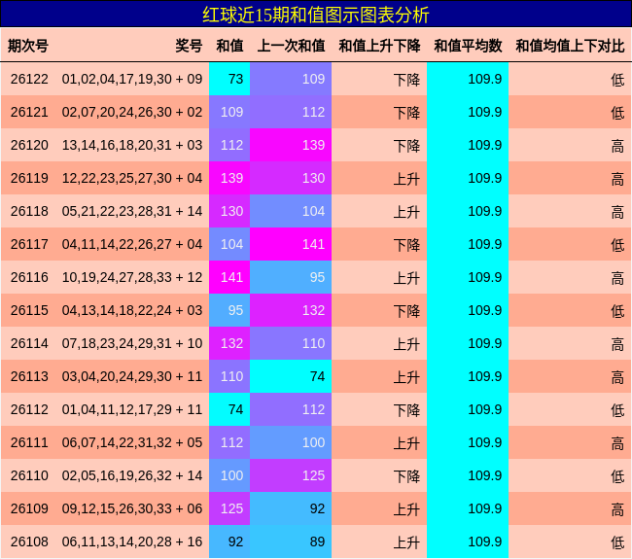
Task: Select period number 26115
Action: (x=29, y=310)
